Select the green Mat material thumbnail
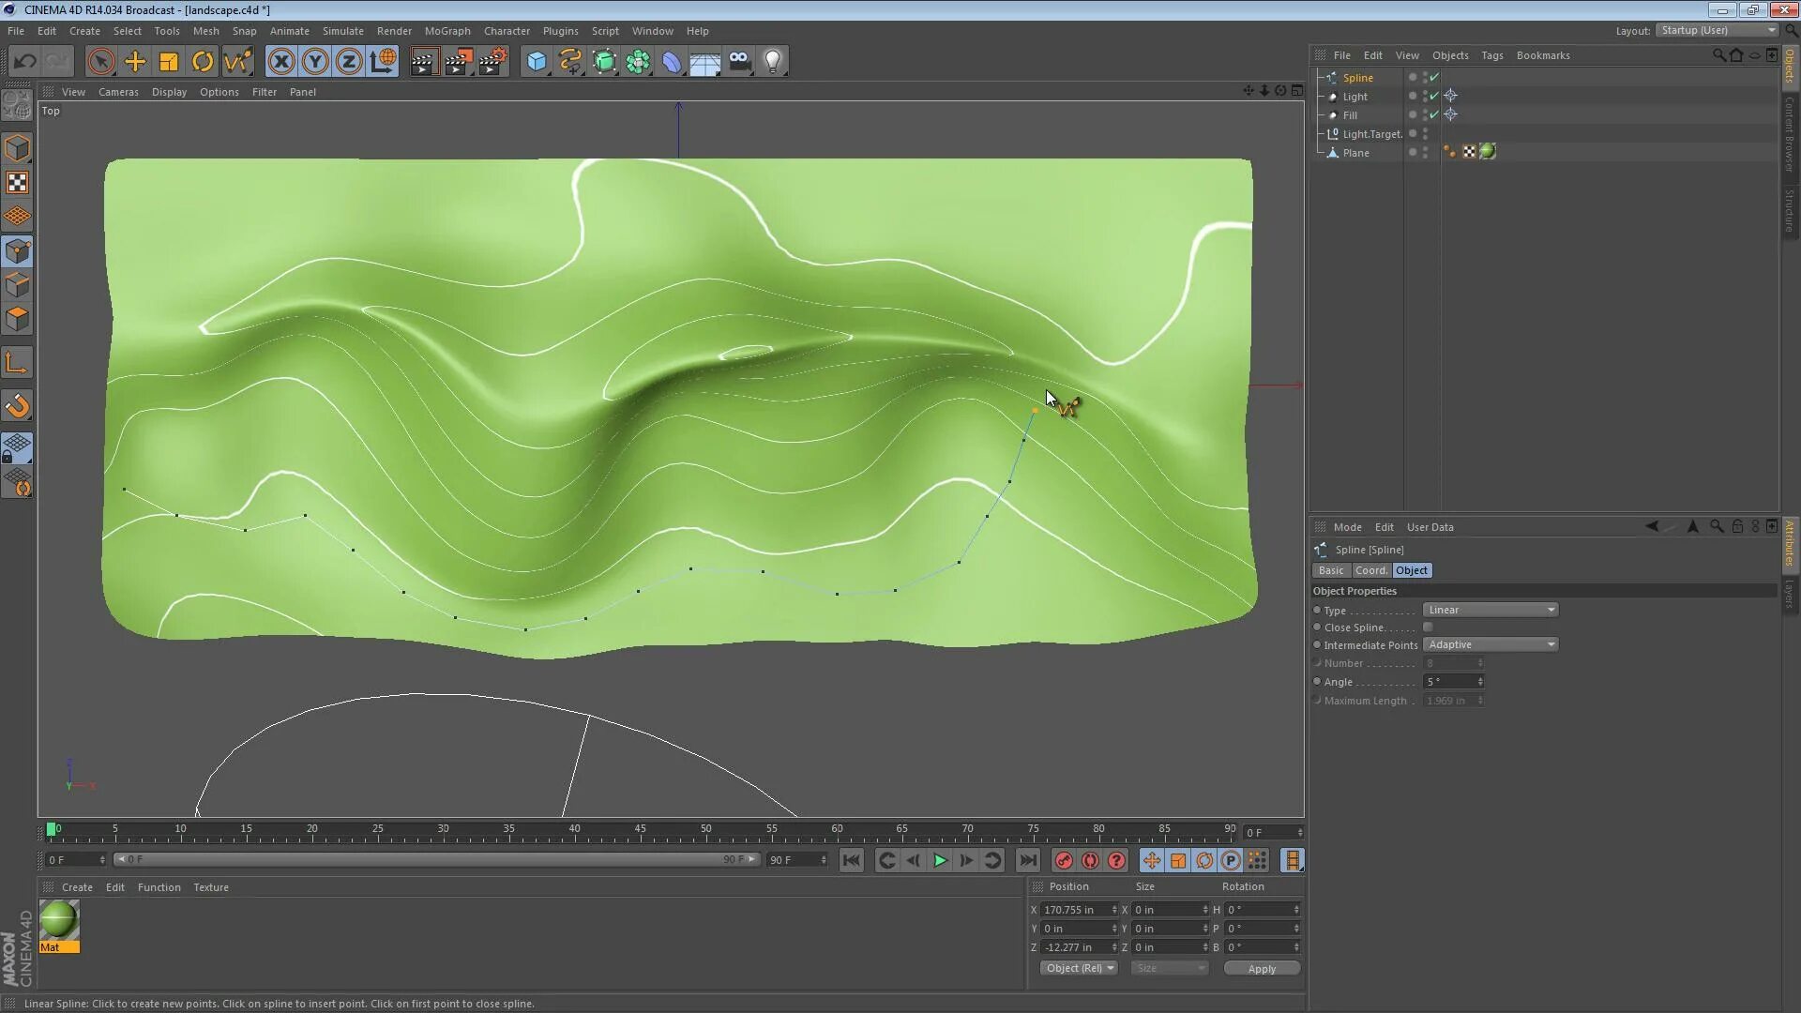This screenshot has height=1013, width=1801. click(59, 920)
